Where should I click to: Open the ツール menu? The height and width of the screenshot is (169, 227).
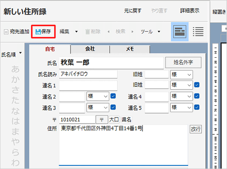(x=147, y=31)
